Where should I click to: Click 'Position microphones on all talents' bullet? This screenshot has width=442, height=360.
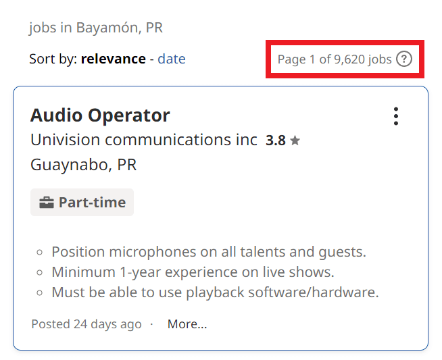pos(209,251)
